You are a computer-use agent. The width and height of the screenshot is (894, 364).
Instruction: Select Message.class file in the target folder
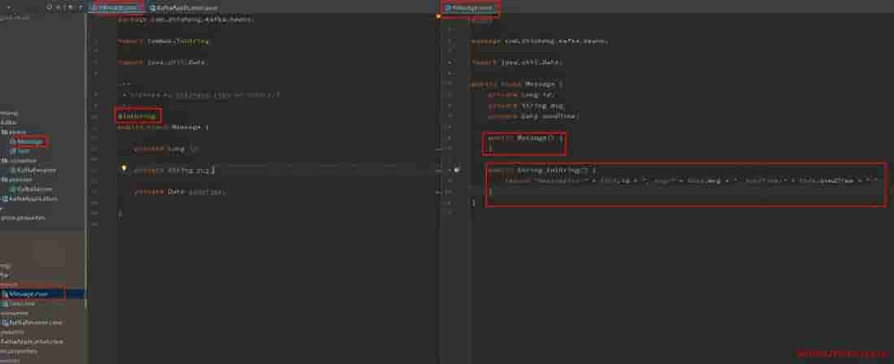click(28, 294)
